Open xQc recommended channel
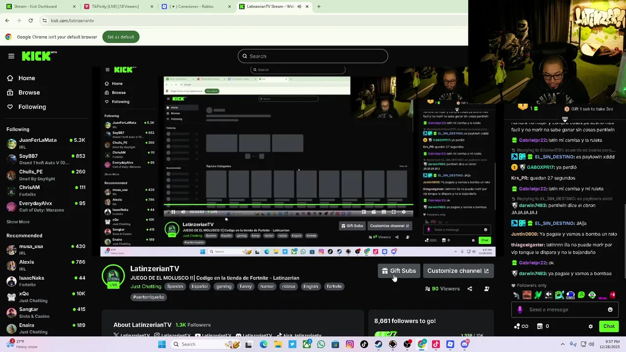 [x=46, y=297]
